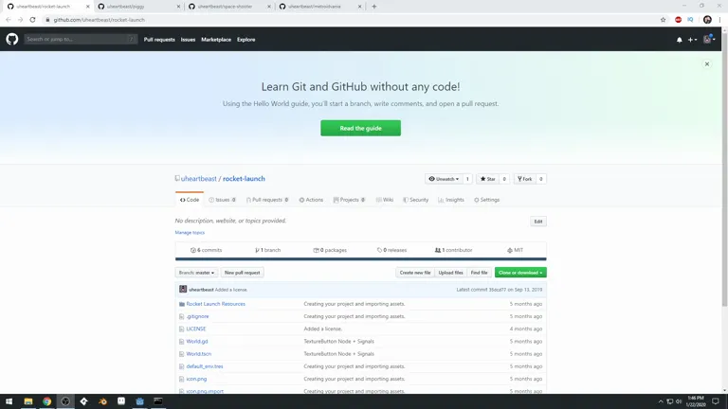Open the .gitignore file

(197, 317)
